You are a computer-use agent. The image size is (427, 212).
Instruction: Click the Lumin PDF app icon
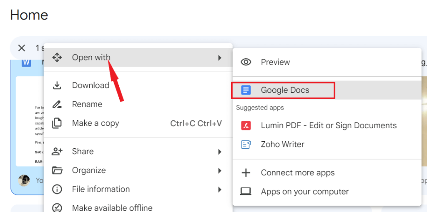[x=246, y=125]
